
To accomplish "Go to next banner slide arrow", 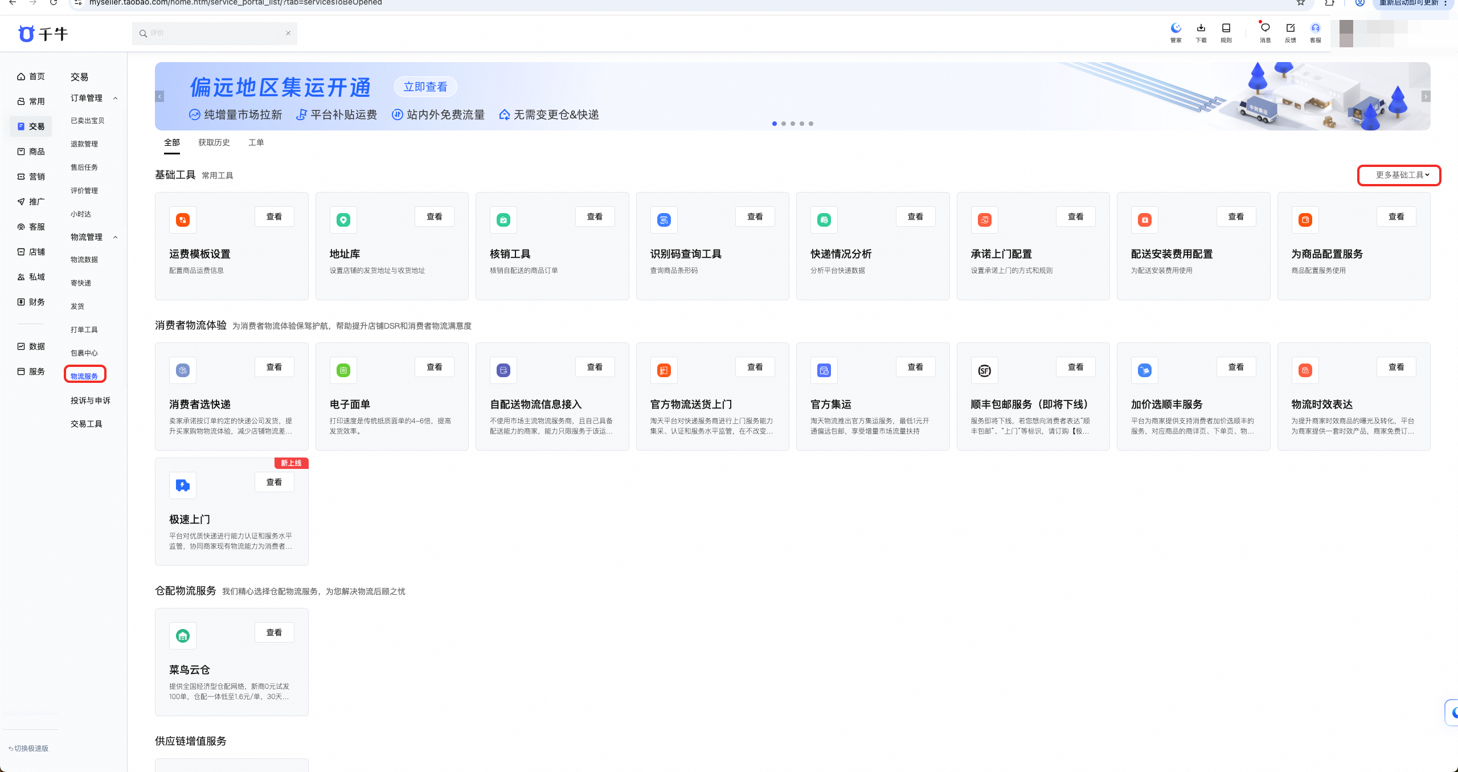I will coord(1426,96).
